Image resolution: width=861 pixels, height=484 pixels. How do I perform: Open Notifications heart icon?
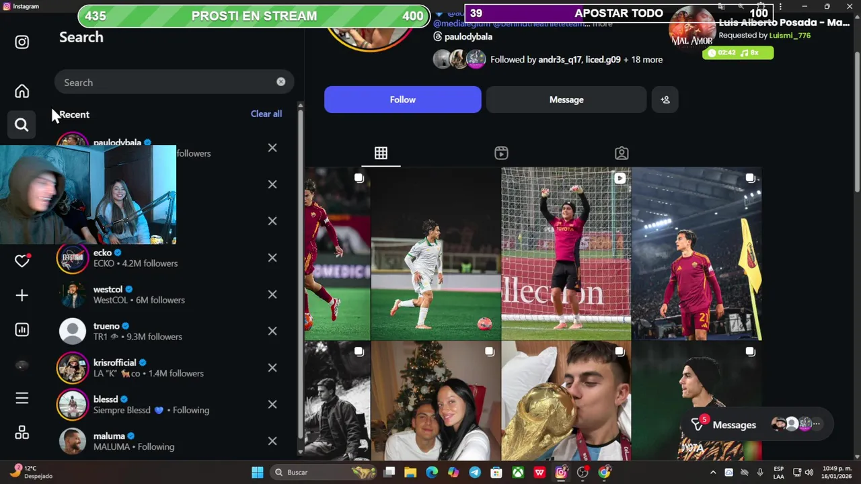pos(22,261)
